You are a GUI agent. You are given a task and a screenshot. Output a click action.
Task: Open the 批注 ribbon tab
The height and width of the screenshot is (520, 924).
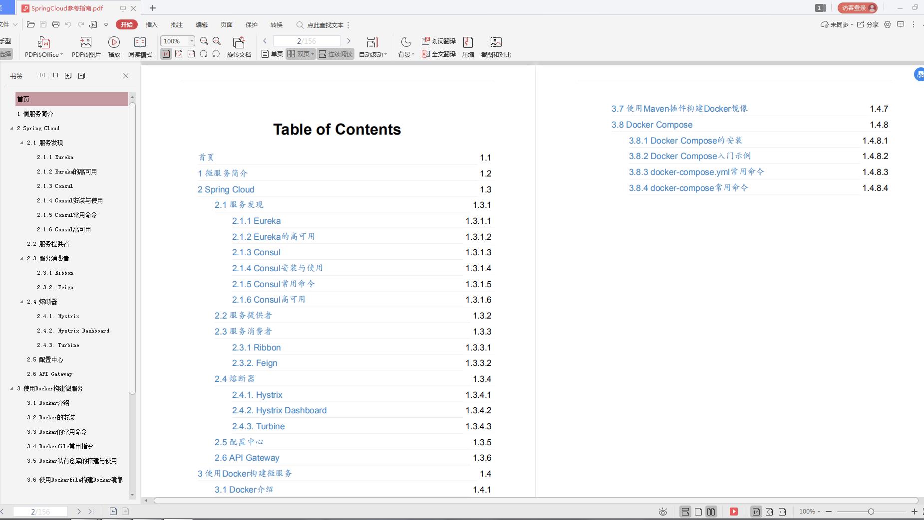point(176,24)
